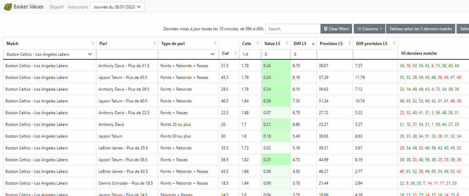Viewport: 469px width, 196px height.
Task: Click the Cote filter field showing 1.4
Action: pos(250,54)
